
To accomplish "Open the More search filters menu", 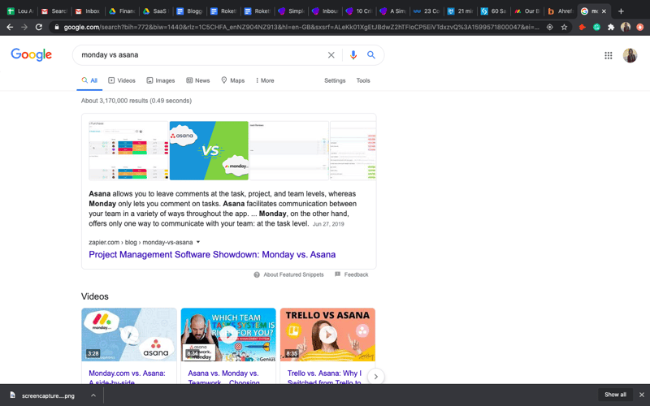I will (x=265, y=80).
